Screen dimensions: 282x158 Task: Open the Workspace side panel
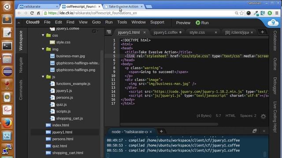pyautogui.click(x=21, y=40)
